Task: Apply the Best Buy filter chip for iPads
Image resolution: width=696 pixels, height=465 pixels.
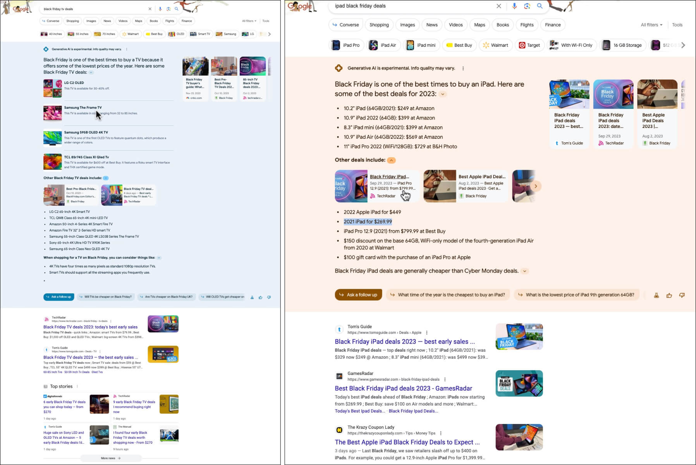Action: (x=459, y=45)
